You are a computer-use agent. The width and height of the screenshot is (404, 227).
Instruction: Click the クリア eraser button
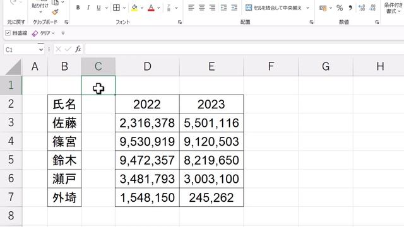click(x=43, y=33)
